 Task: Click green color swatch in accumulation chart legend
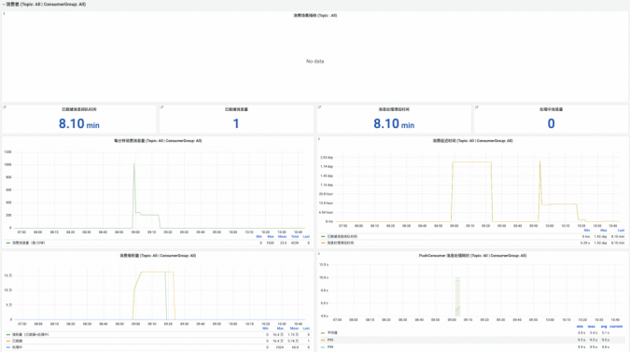pos(8,334)
